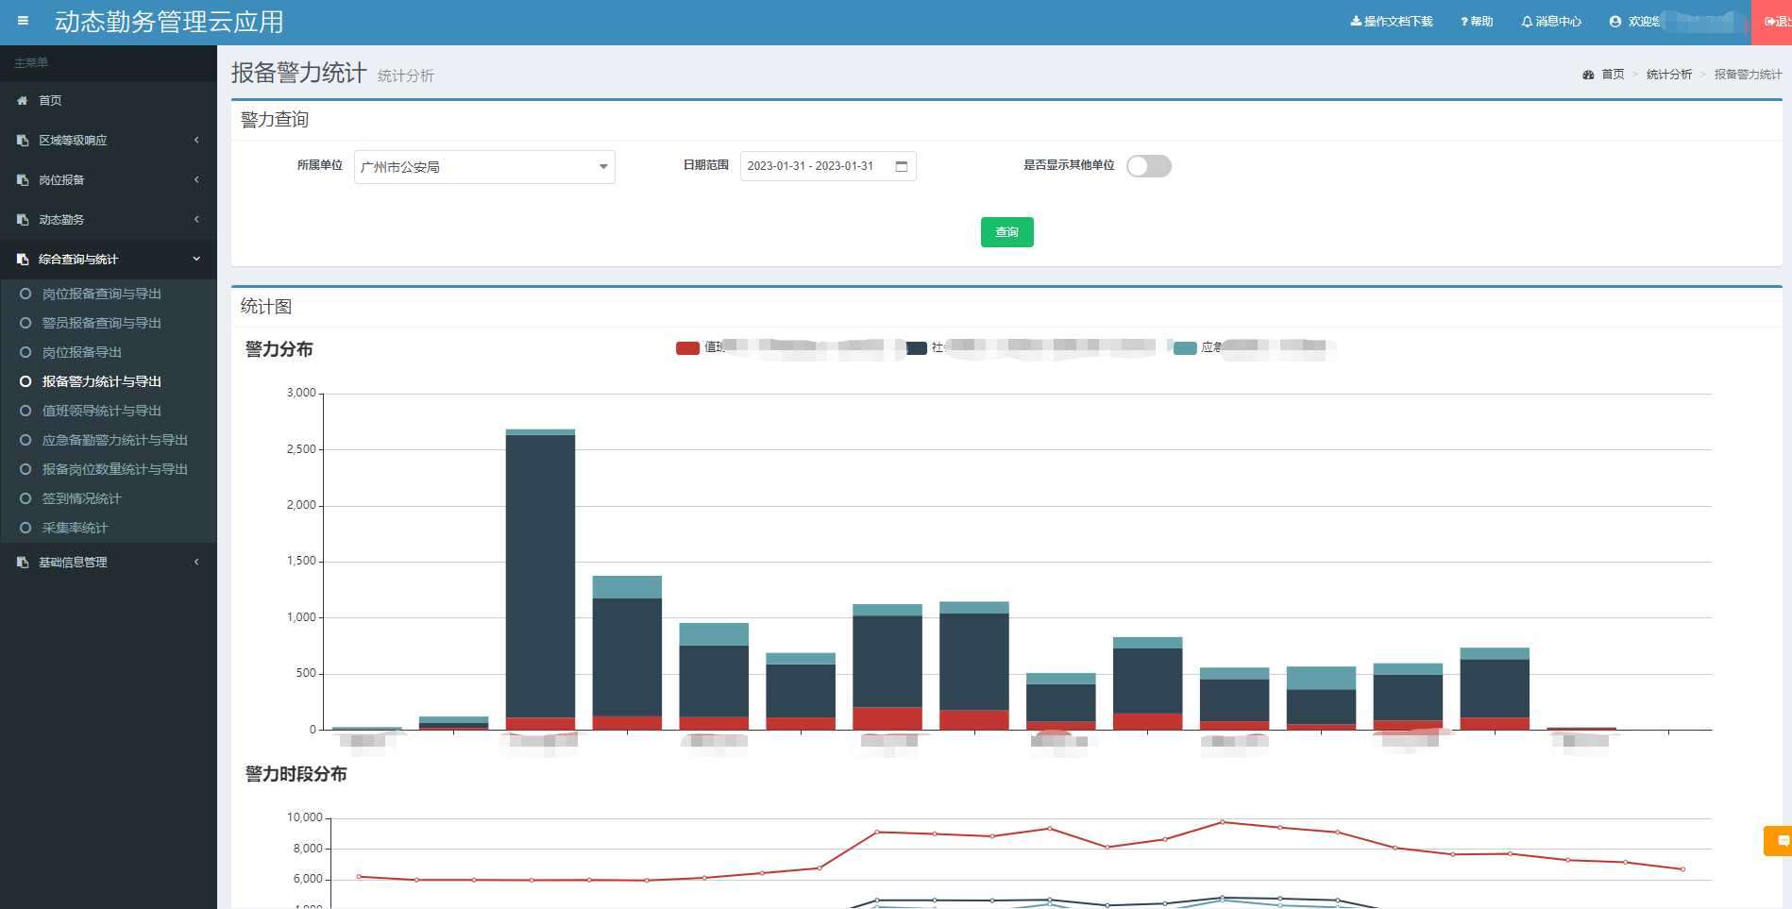Click circle icon beside 报备岗位数量统计与导出
Viewport: 1792px width, 909px height.
[25, 469]
